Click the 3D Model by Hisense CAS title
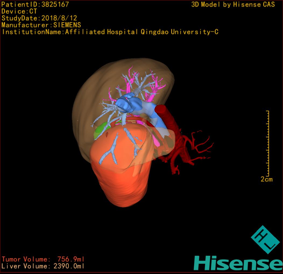Viewport: 283px width, 274px height. pyautogui.click(x=233, y=5)
